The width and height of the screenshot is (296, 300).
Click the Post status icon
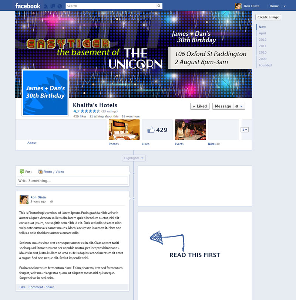click(22, 172)
